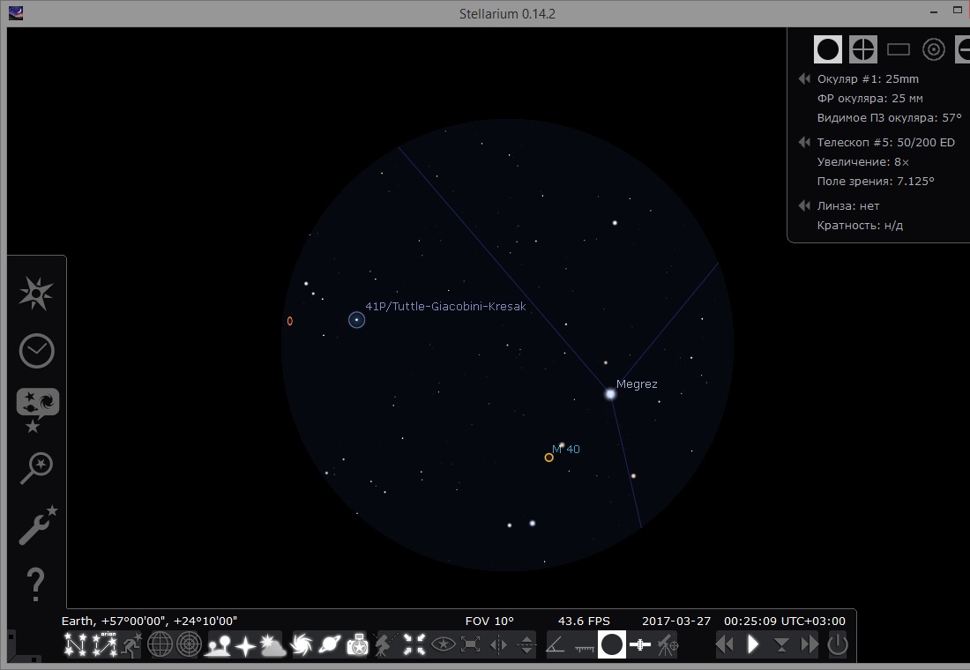Open Sky and Viewing Options window
Screen dimensions: 970x670
click(x=36, y=408)
